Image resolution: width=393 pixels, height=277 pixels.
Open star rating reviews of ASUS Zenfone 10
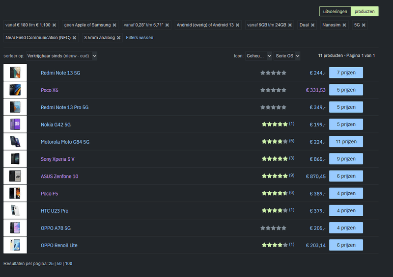(278, 176)
